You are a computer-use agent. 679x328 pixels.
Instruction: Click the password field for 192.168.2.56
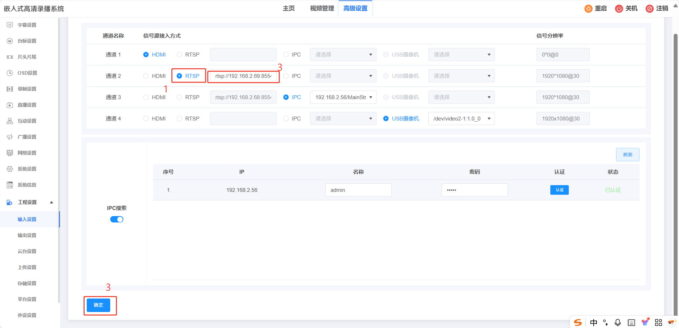[x=475, y=190]
